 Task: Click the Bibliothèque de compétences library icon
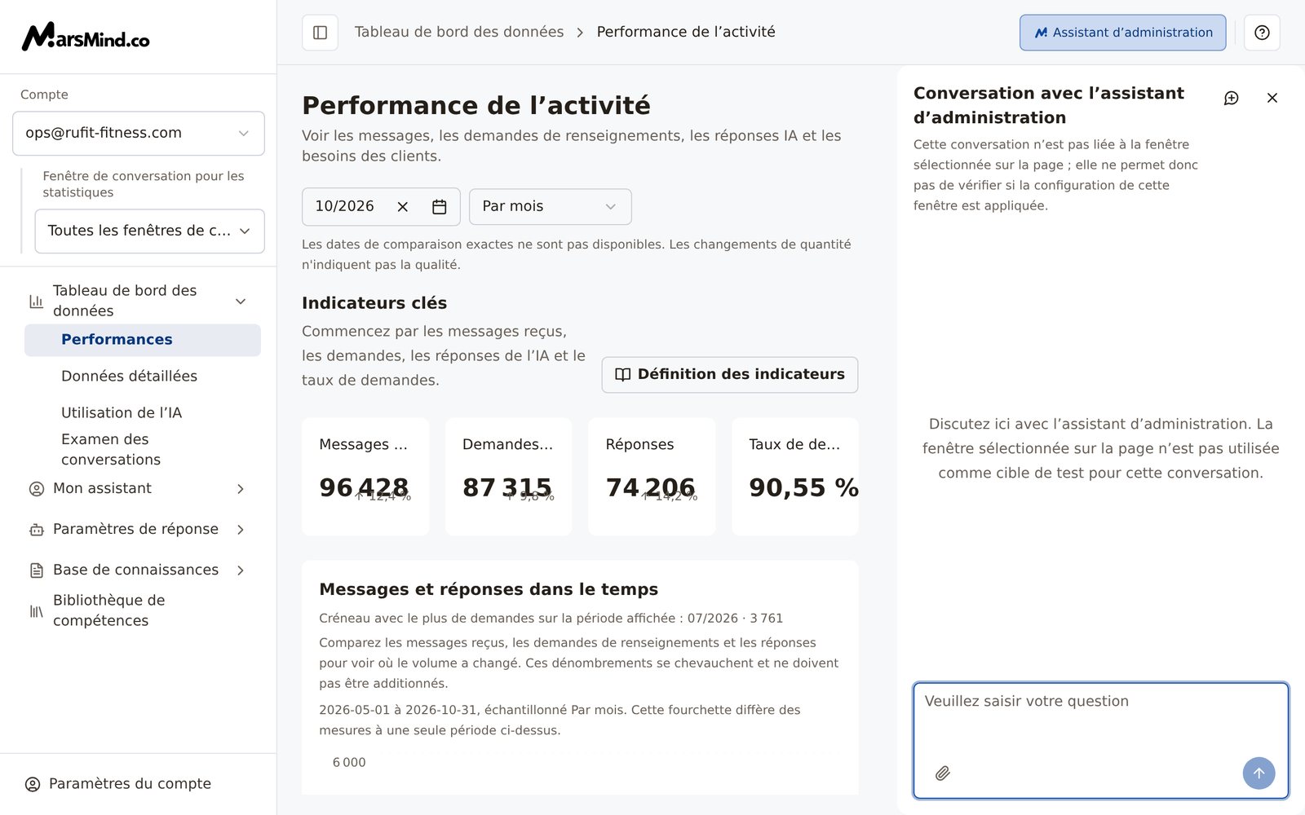[36, 611]
